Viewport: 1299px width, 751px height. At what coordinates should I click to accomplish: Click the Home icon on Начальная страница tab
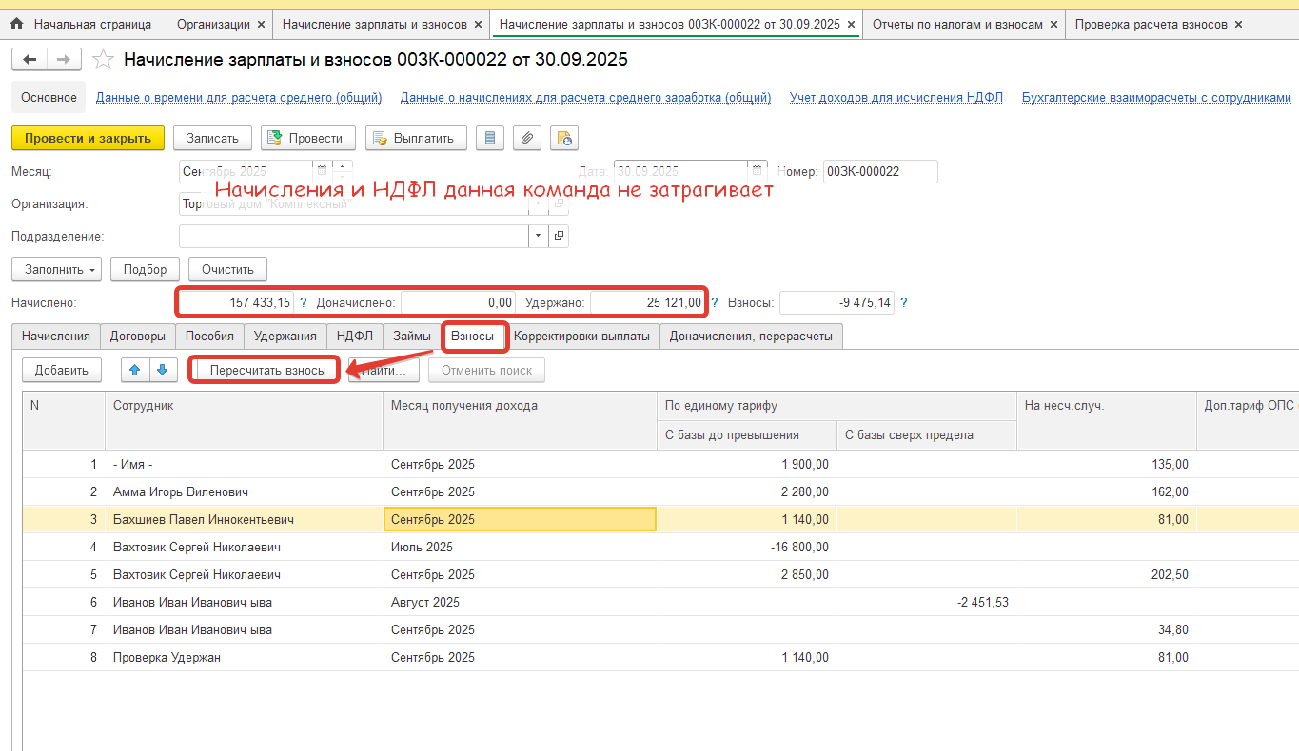click(16, 24)
